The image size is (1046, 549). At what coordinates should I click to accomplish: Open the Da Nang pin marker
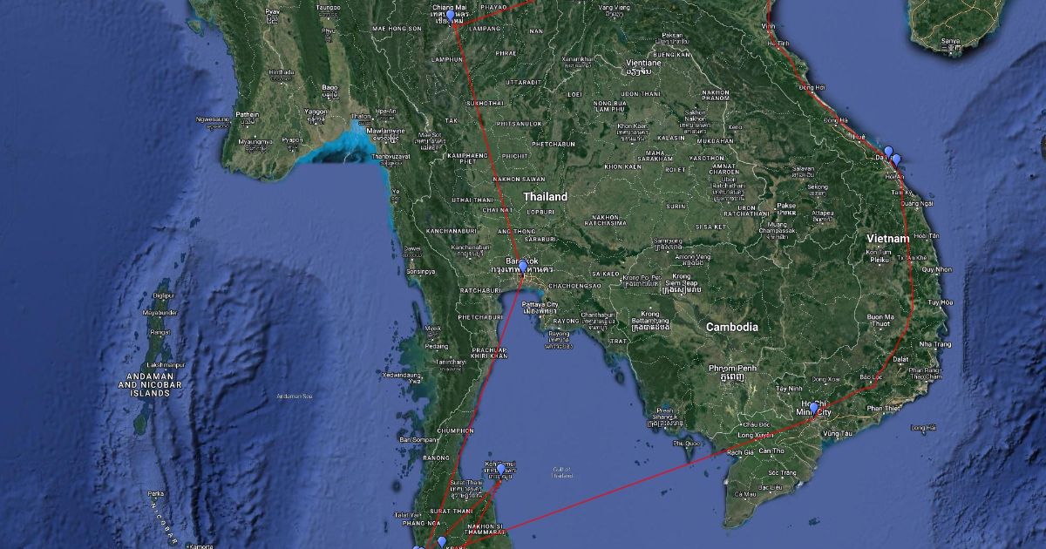(888, 152)
